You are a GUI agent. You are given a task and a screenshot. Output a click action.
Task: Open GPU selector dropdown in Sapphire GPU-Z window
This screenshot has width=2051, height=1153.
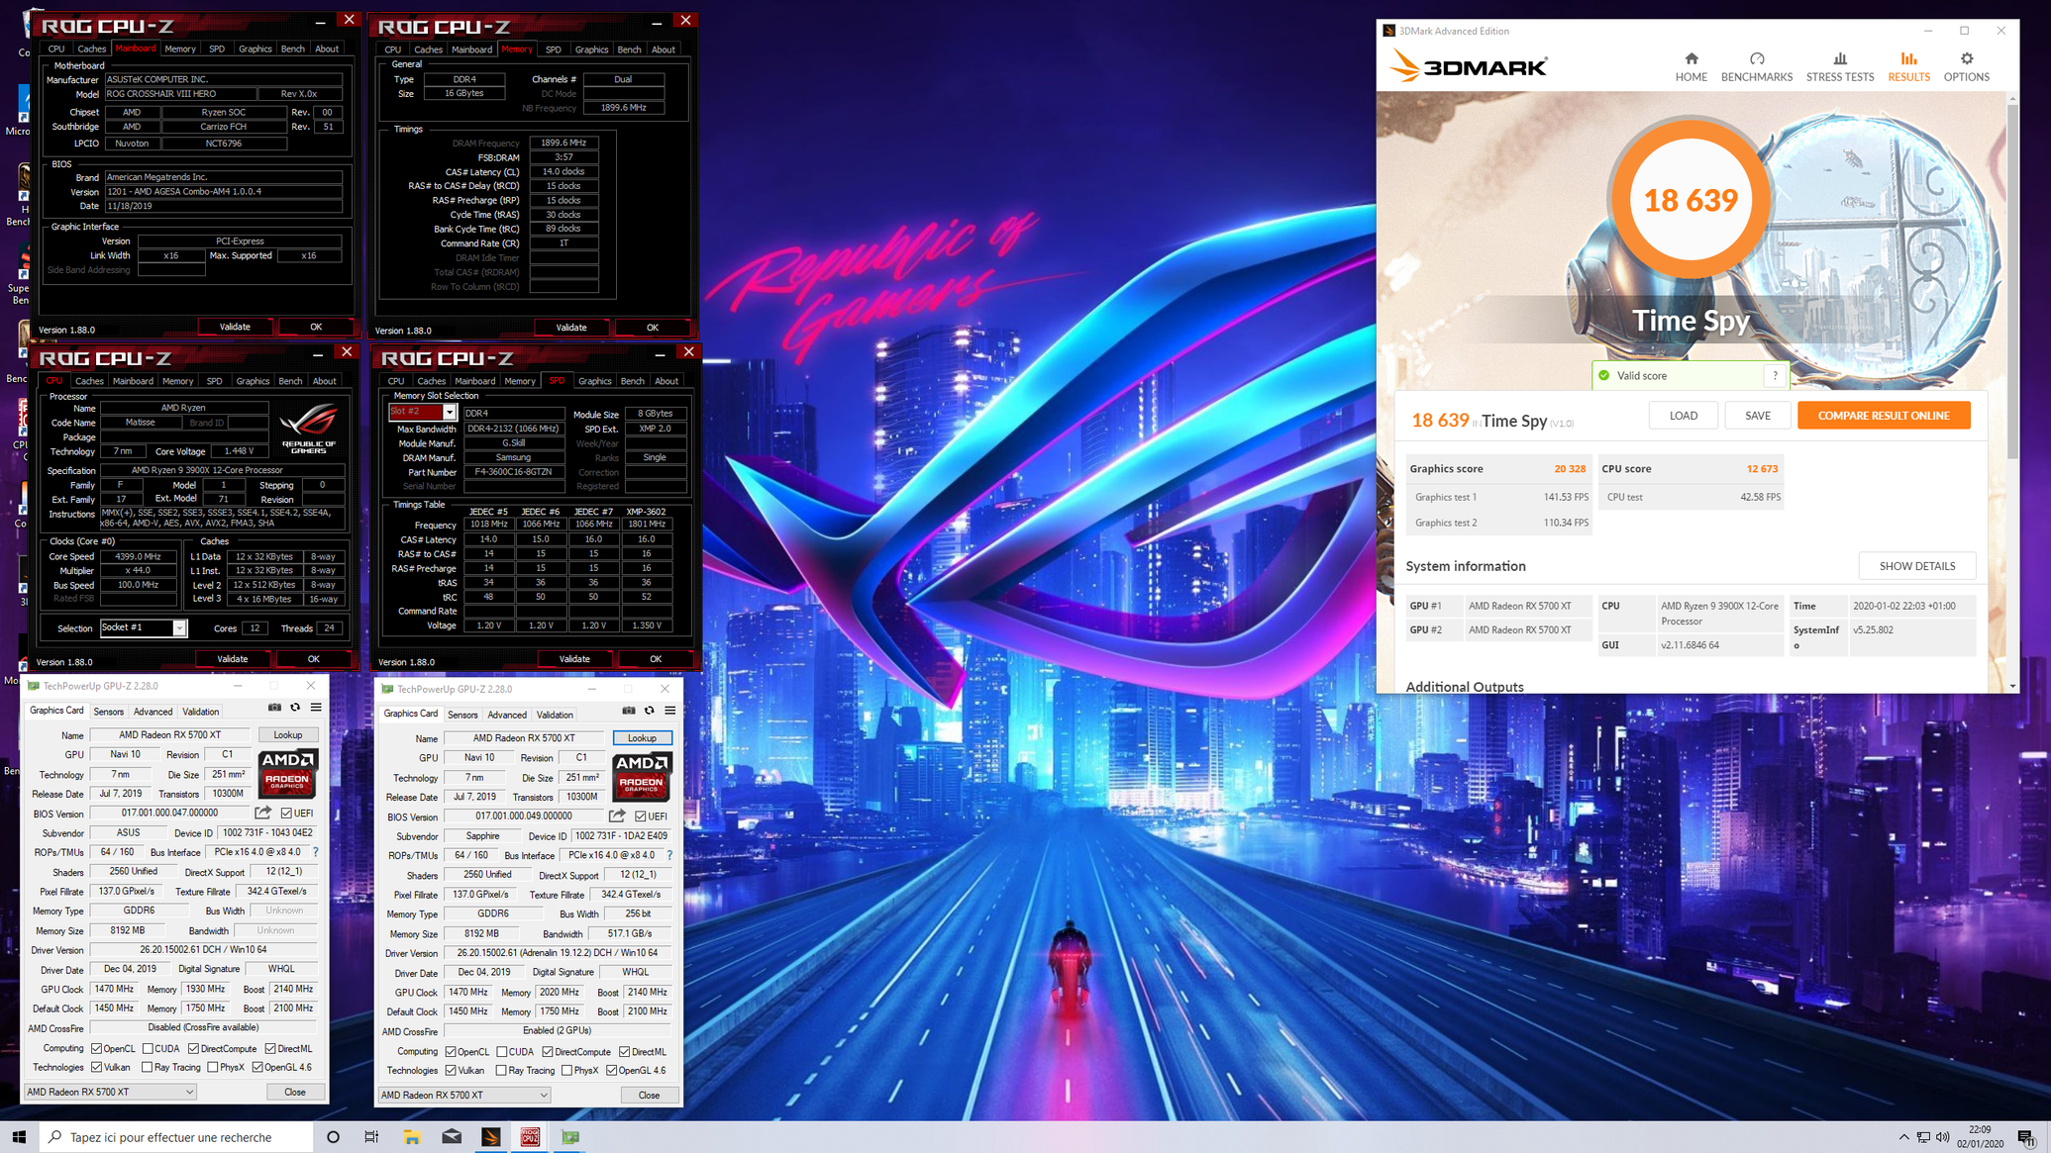(x=464, y=1095)
